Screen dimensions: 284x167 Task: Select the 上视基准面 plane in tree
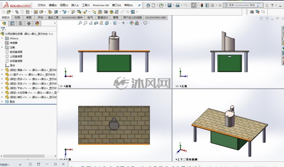coord(16,56)
